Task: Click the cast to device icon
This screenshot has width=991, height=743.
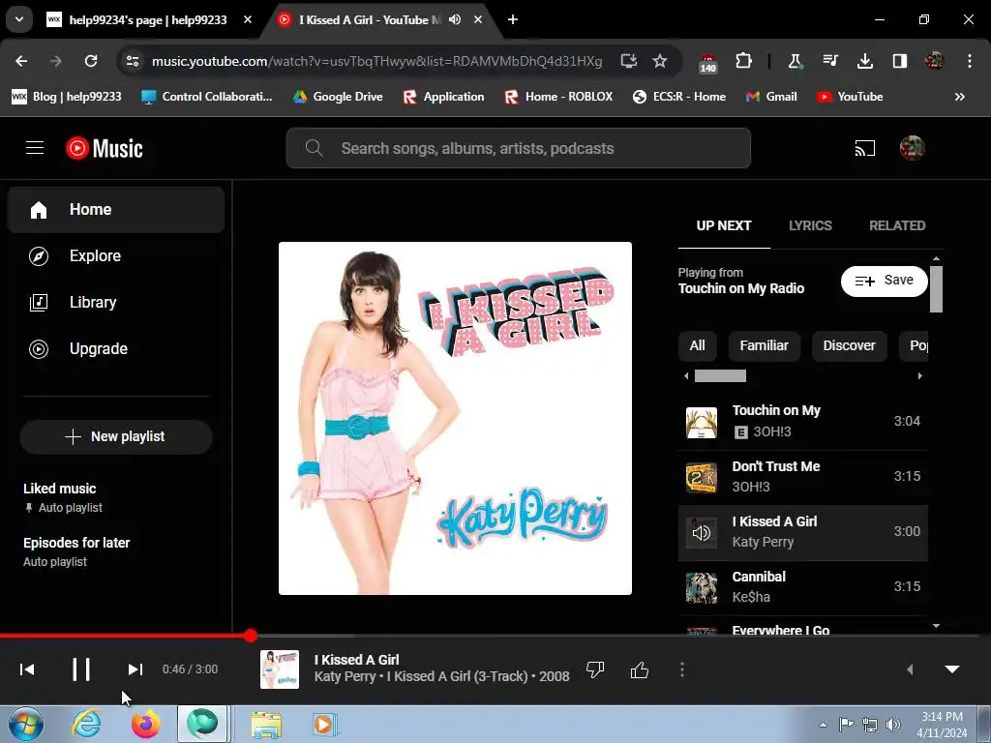Action: click(864, 148)
